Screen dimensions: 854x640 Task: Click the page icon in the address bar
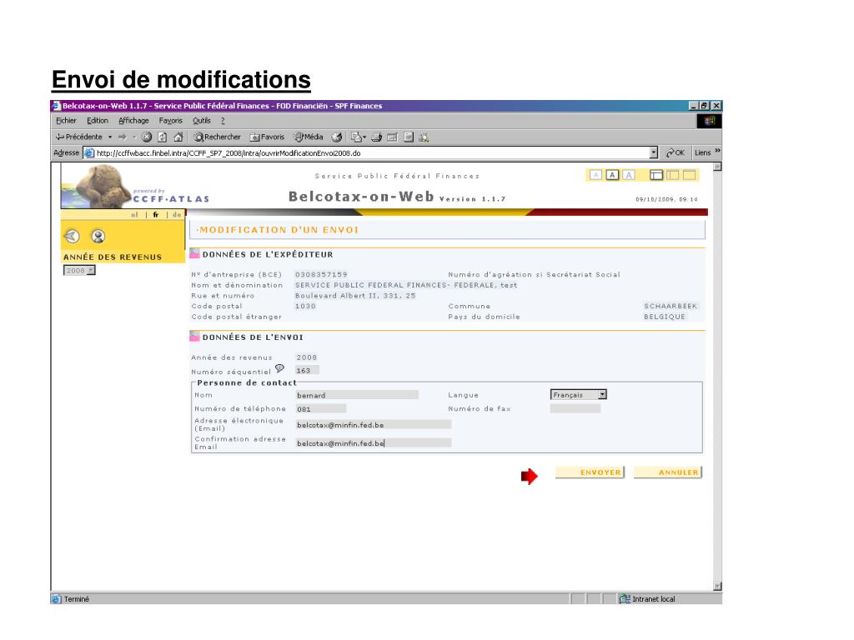[88, 153]
